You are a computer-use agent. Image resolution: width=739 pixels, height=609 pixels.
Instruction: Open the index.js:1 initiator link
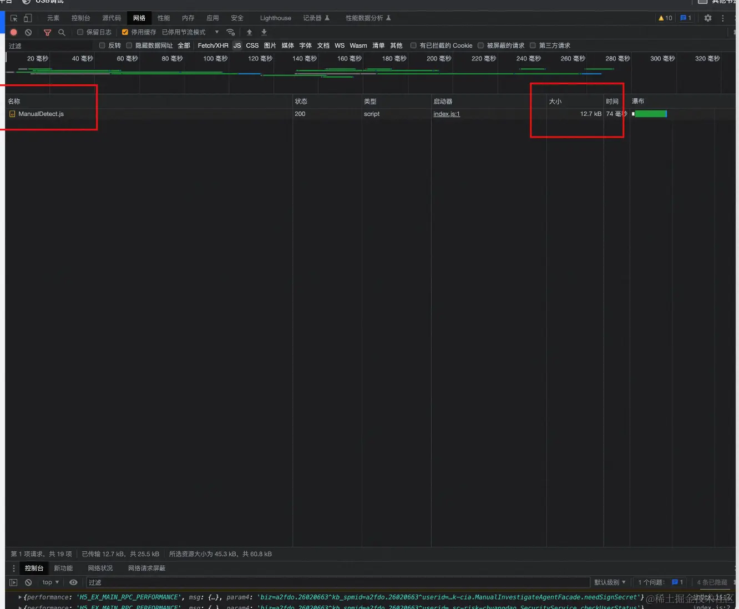(447, 114)
